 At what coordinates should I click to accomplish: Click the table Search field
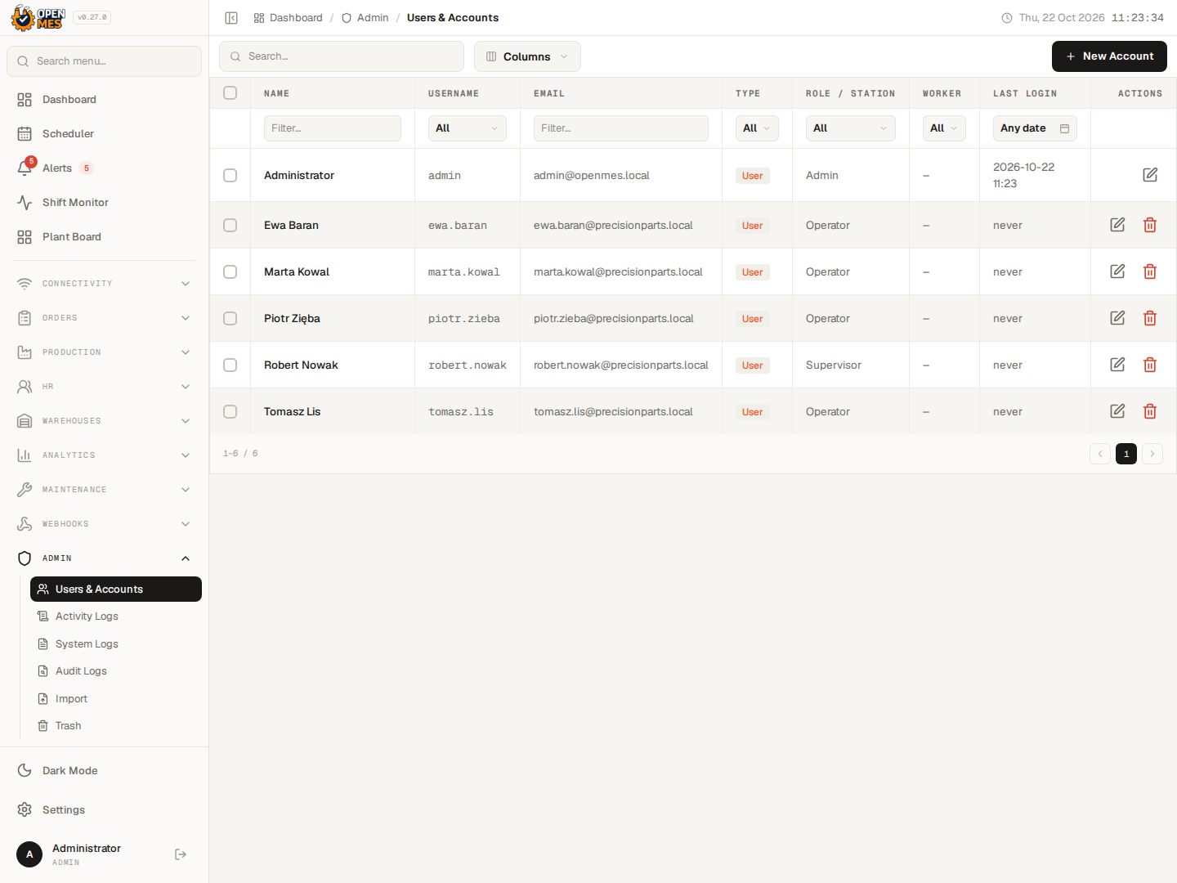(342, 56)
